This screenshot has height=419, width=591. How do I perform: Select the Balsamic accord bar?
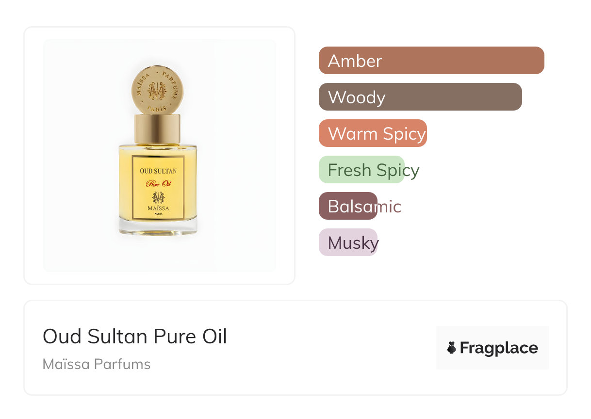tap(348, 206)
